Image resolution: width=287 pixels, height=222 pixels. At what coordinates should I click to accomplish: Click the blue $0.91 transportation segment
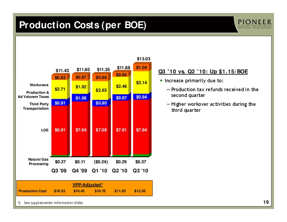point(60,103)
